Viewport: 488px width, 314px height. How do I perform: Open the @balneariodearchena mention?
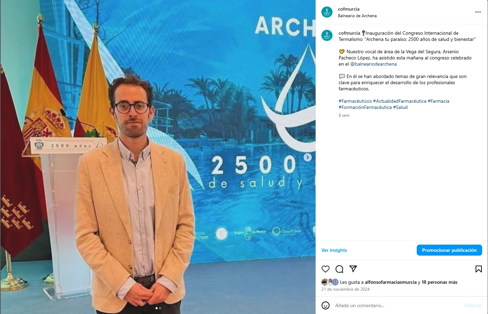373,64
